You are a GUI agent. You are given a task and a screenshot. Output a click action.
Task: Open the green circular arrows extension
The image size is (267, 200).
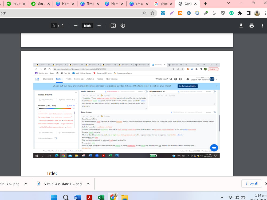point(231,13)
